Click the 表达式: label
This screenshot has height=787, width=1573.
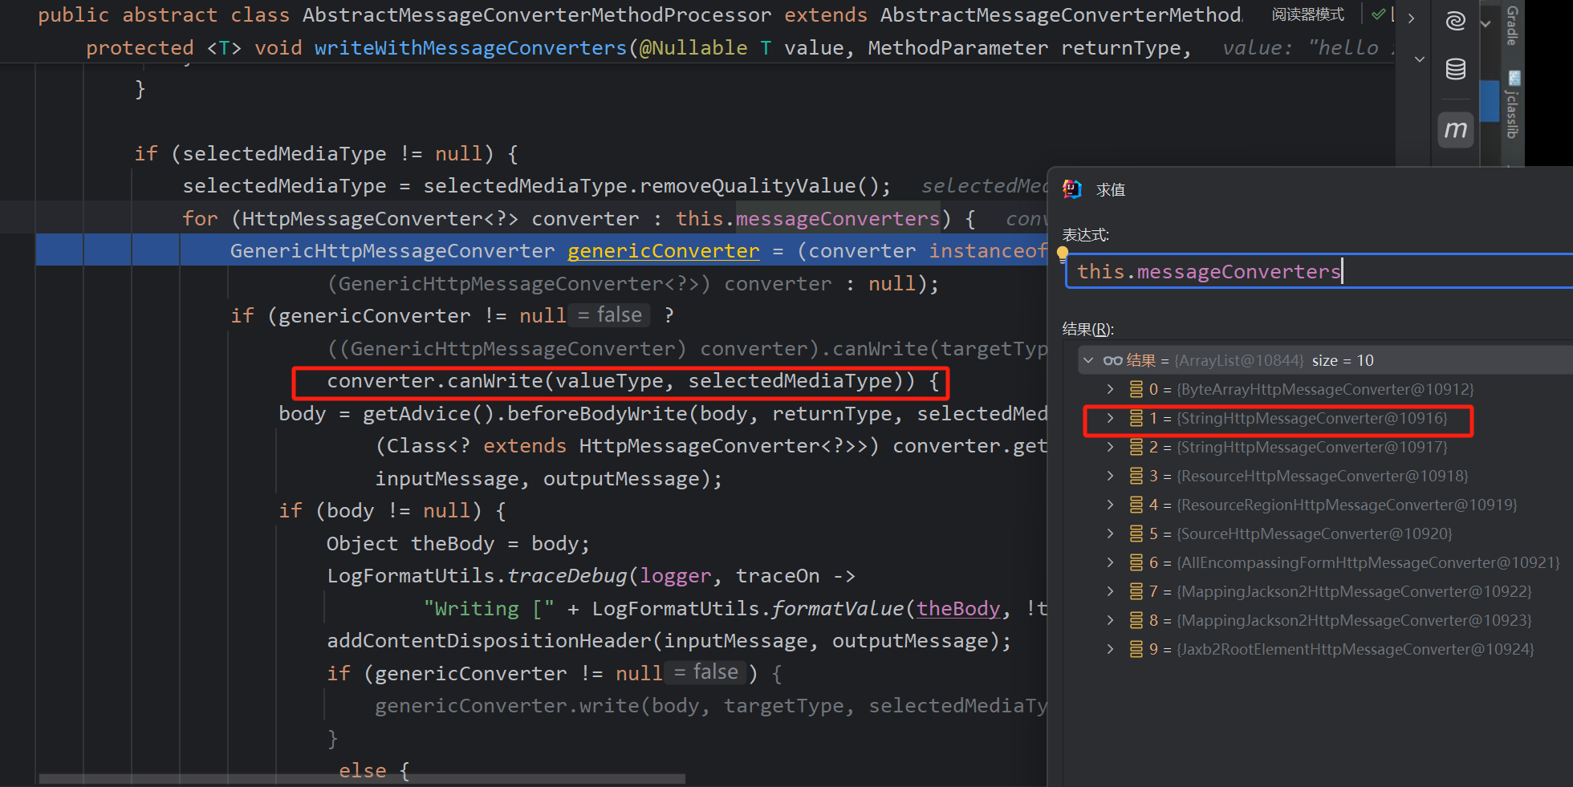pyautogui.click(x=1086, y=235)
